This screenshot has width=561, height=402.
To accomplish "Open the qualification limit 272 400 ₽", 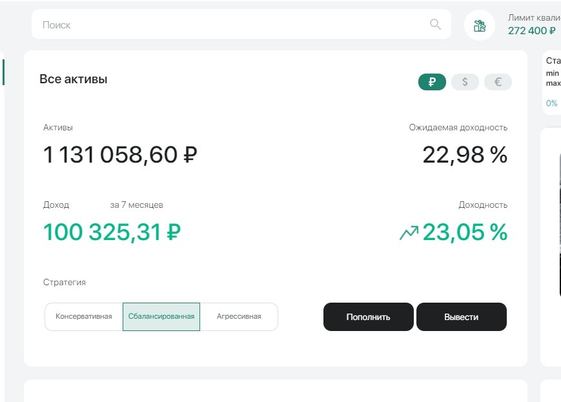I will [531, 30].
